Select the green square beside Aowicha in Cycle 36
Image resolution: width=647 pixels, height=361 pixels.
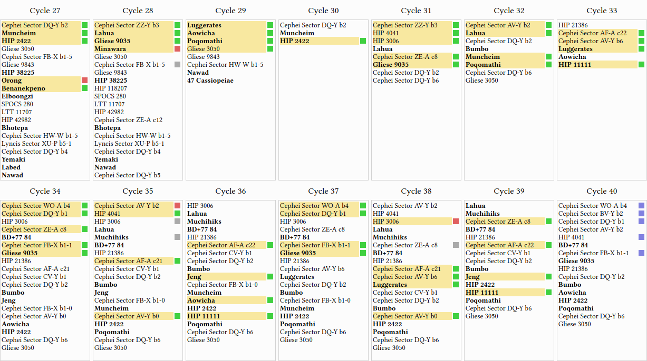point(270,300)
